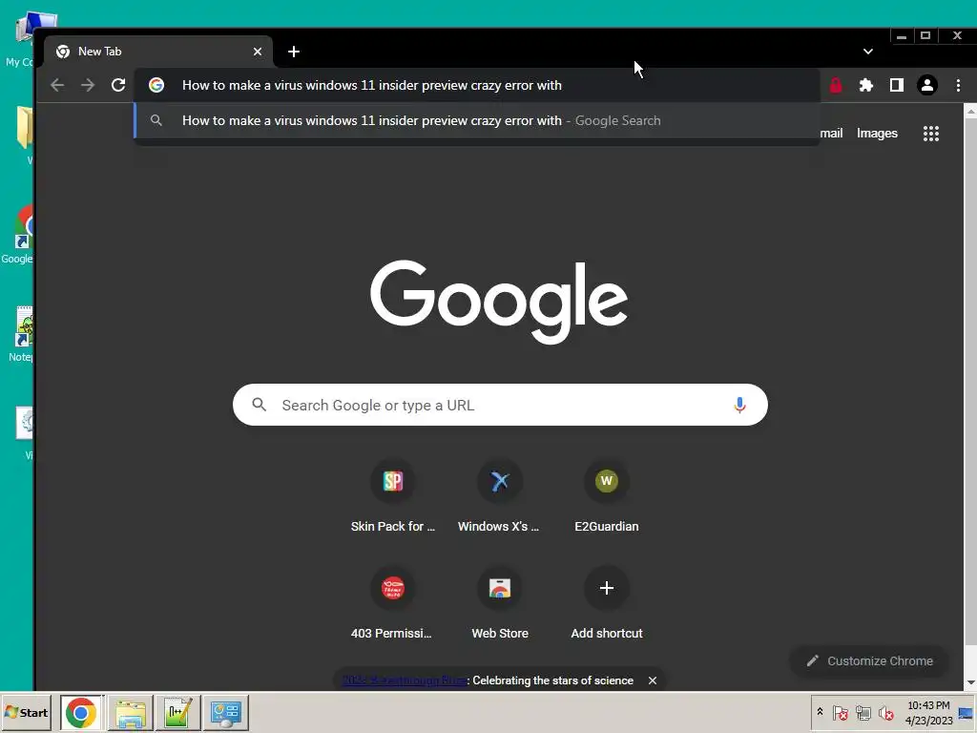Open the control panel taskbar icon
The width and height of the screenshot is (977, 733).
pyautogui.click(x=225, y=712)
